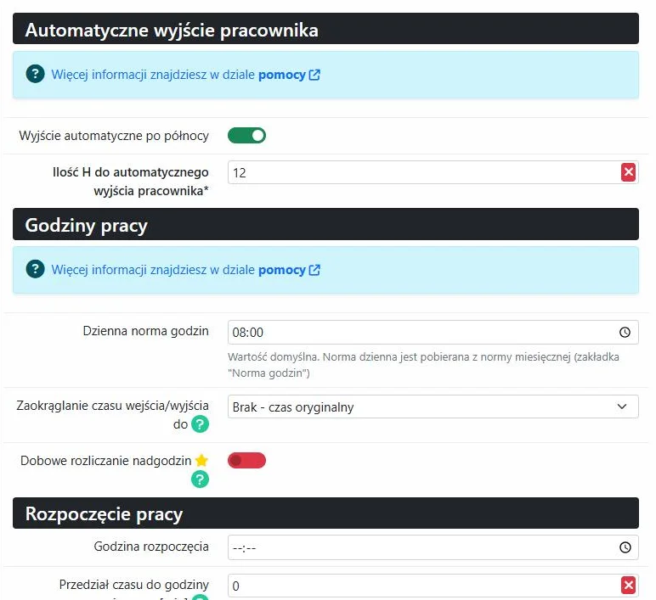Show help for Zaokrąglanie czasu wejścia/wyjścia
The image size is (656, 600).
click(200, 424)
